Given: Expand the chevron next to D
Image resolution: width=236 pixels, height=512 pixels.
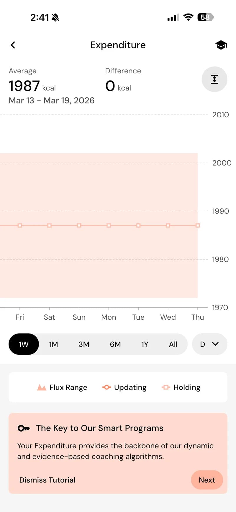Looking at the screenshot, I should [x=215, y=344].
